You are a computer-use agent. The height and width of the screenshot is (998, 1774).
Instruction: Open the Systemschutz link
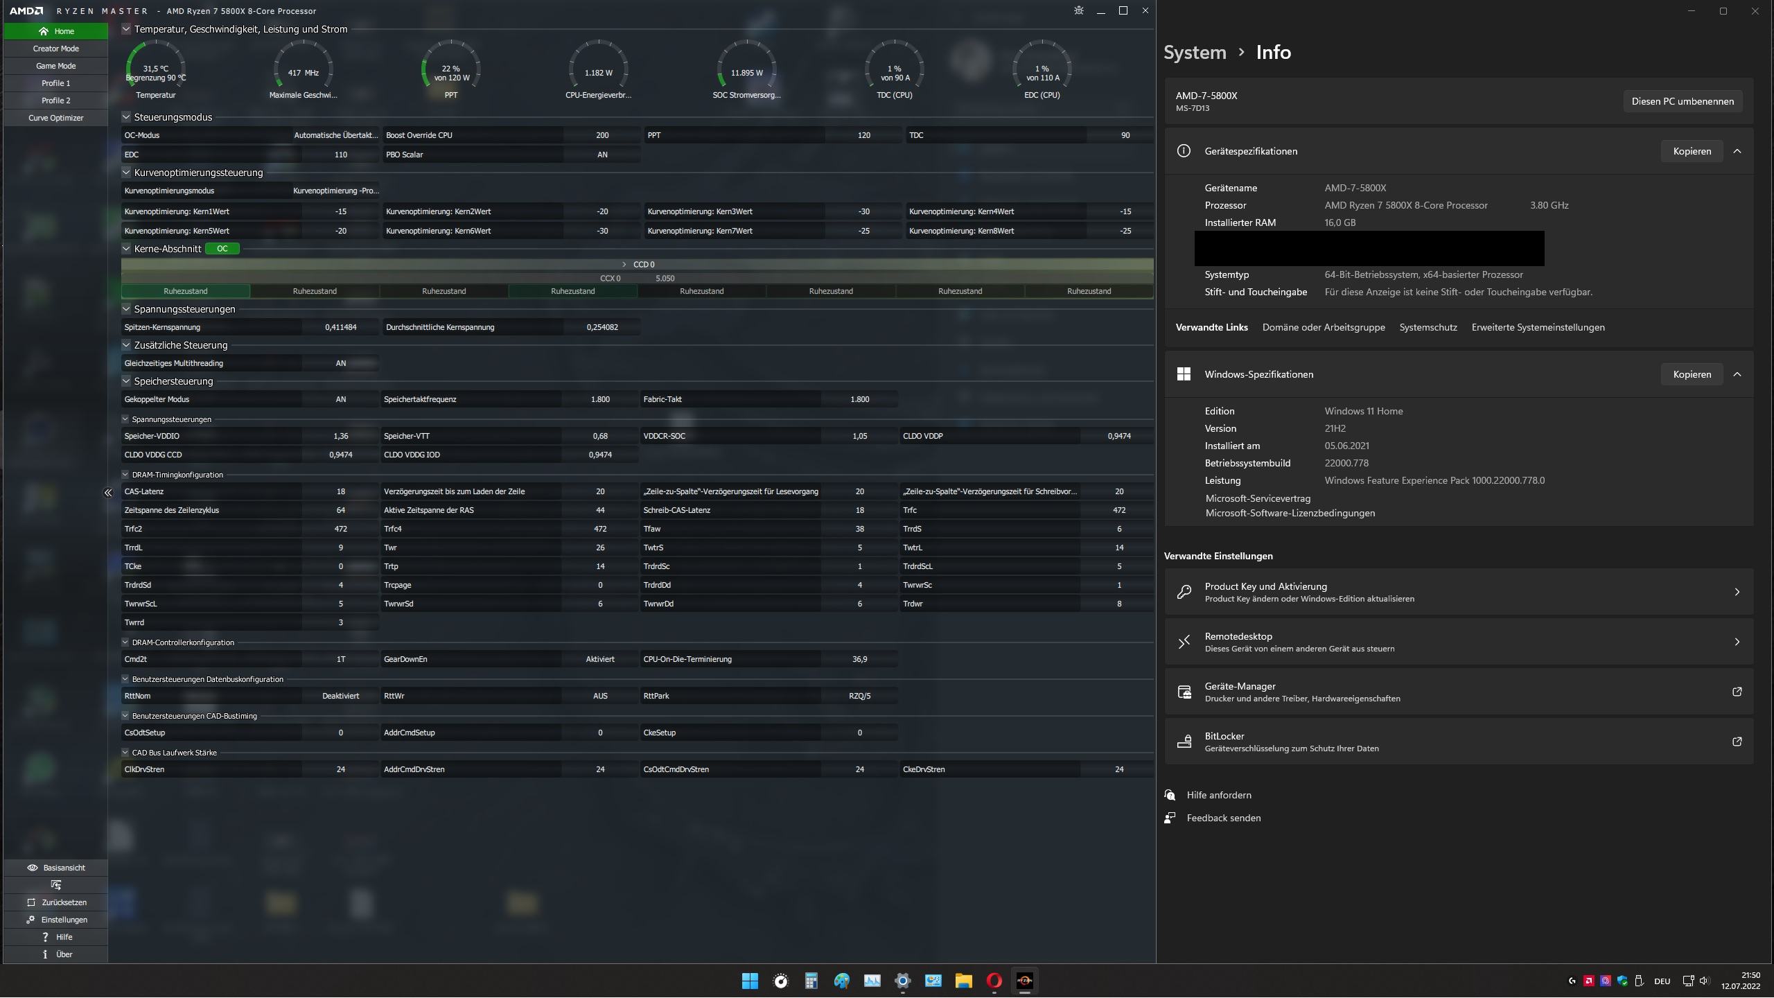pos(1428,327)
